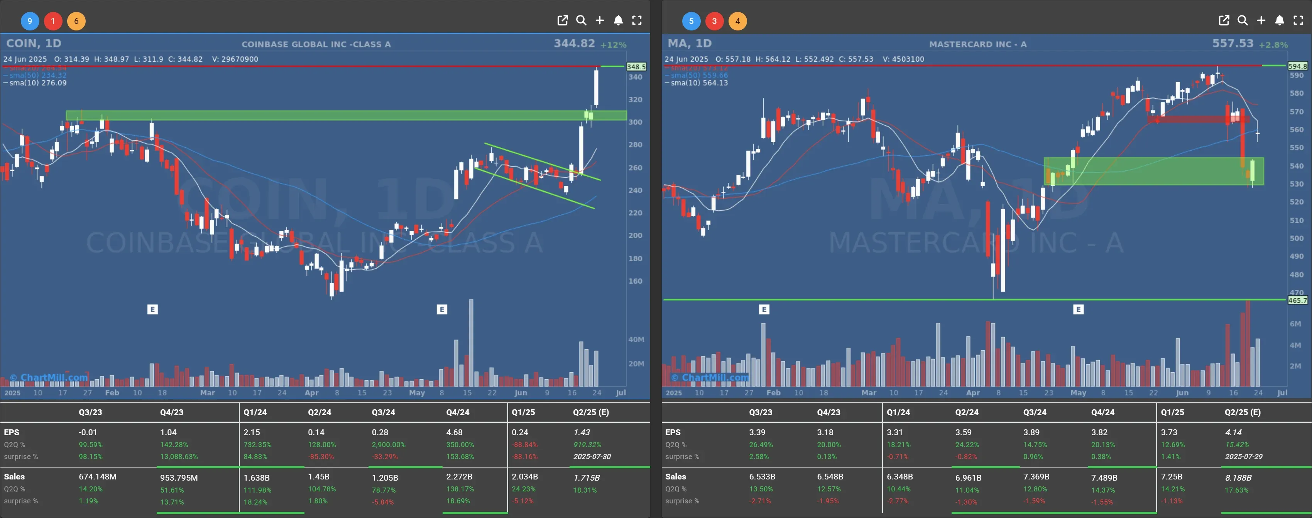Screen dimensions: 1312x518
Task: Click EPS row label in COIN table
Action: coord(11,432)
